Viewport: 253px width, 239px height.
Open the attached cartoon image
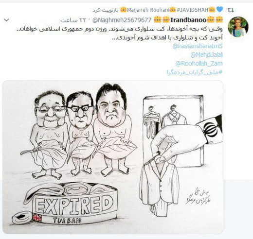click(113, 157)
